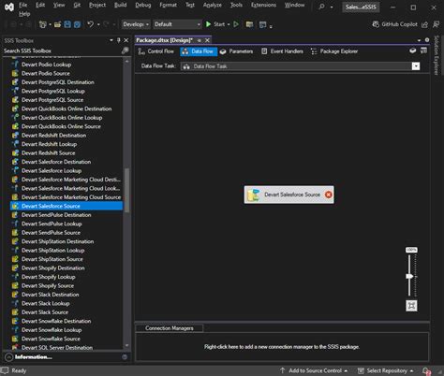Open the Package Explorer tab
The width and height of the screenshot is (444, 376).
[x=334, y=51]
